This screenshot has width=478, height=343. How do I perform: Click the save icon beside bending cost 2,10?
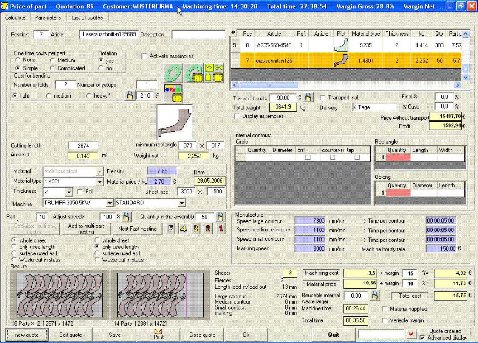click(130, 95)
